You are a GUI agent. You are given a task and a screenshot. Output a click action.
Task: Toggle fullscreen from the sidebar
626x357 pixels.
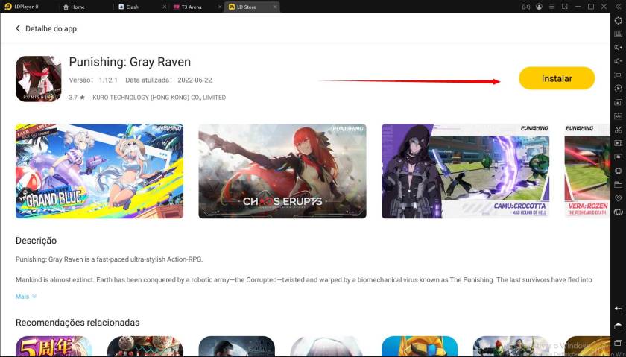[x=619, y=75]
